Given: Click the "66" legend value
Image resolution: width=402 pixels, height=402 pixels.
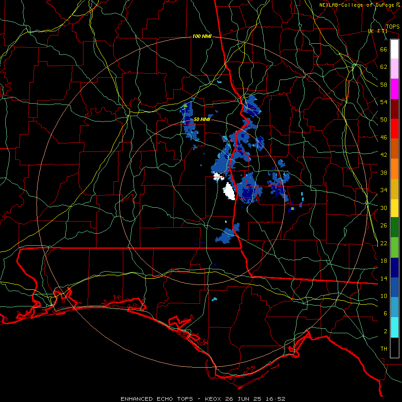Looking at the screenshot, I should tap(384, 49).
